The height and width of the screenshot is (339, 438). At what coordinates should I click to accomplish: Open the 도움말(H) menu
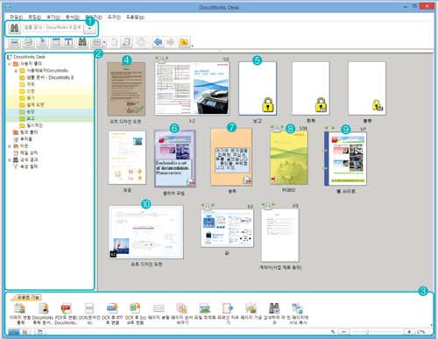pyautogui.click(x=135, y=18)
